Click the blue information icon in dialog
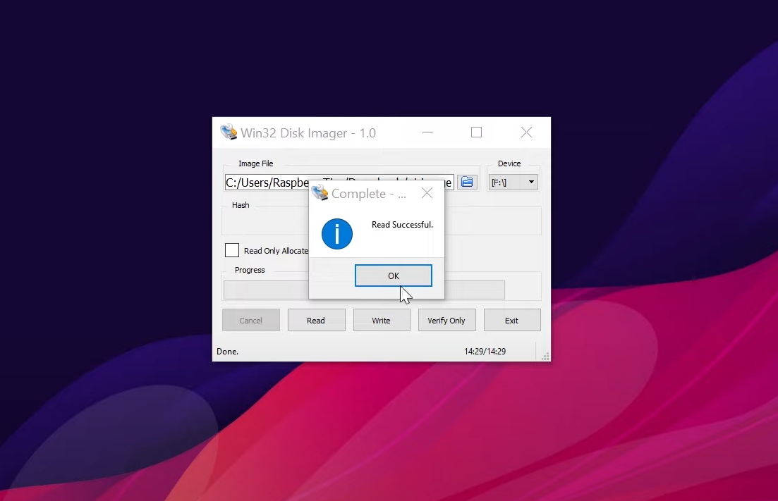Viewport: 778px width, 501px height. click(x=337, y=234)
